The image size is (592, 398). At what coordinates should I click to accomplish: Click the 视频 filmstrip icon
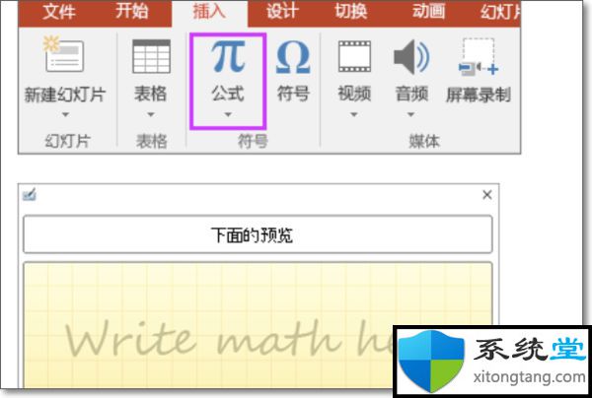354,56
